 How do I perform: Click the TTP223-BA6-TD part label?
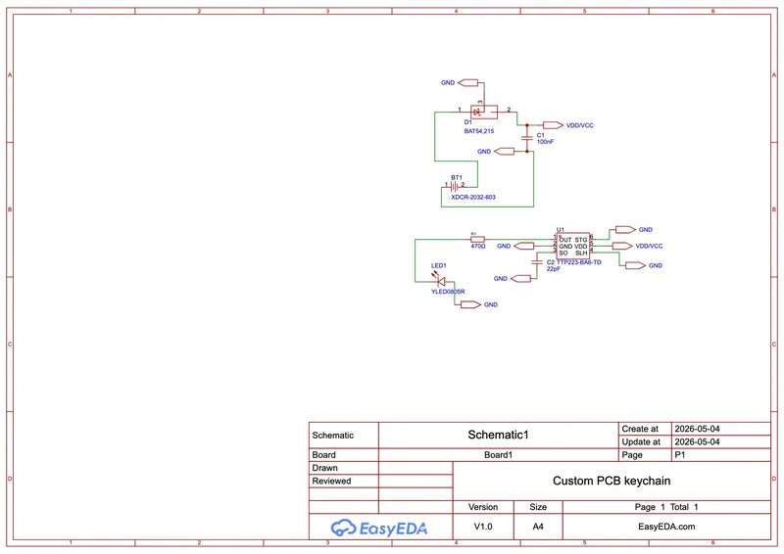pos(578,261)
